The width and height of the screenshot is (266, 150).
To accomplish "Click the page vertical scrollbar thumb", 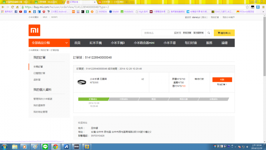I will 265,46.
